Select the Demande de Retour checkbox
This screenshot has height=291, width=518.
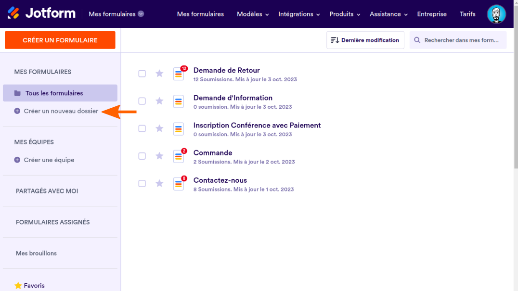142,73
